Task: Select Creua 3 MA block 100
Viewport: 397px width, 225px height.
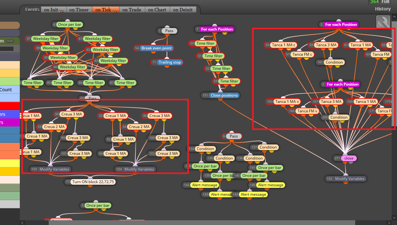Action: pyautogui.click(x=163, y=138)
